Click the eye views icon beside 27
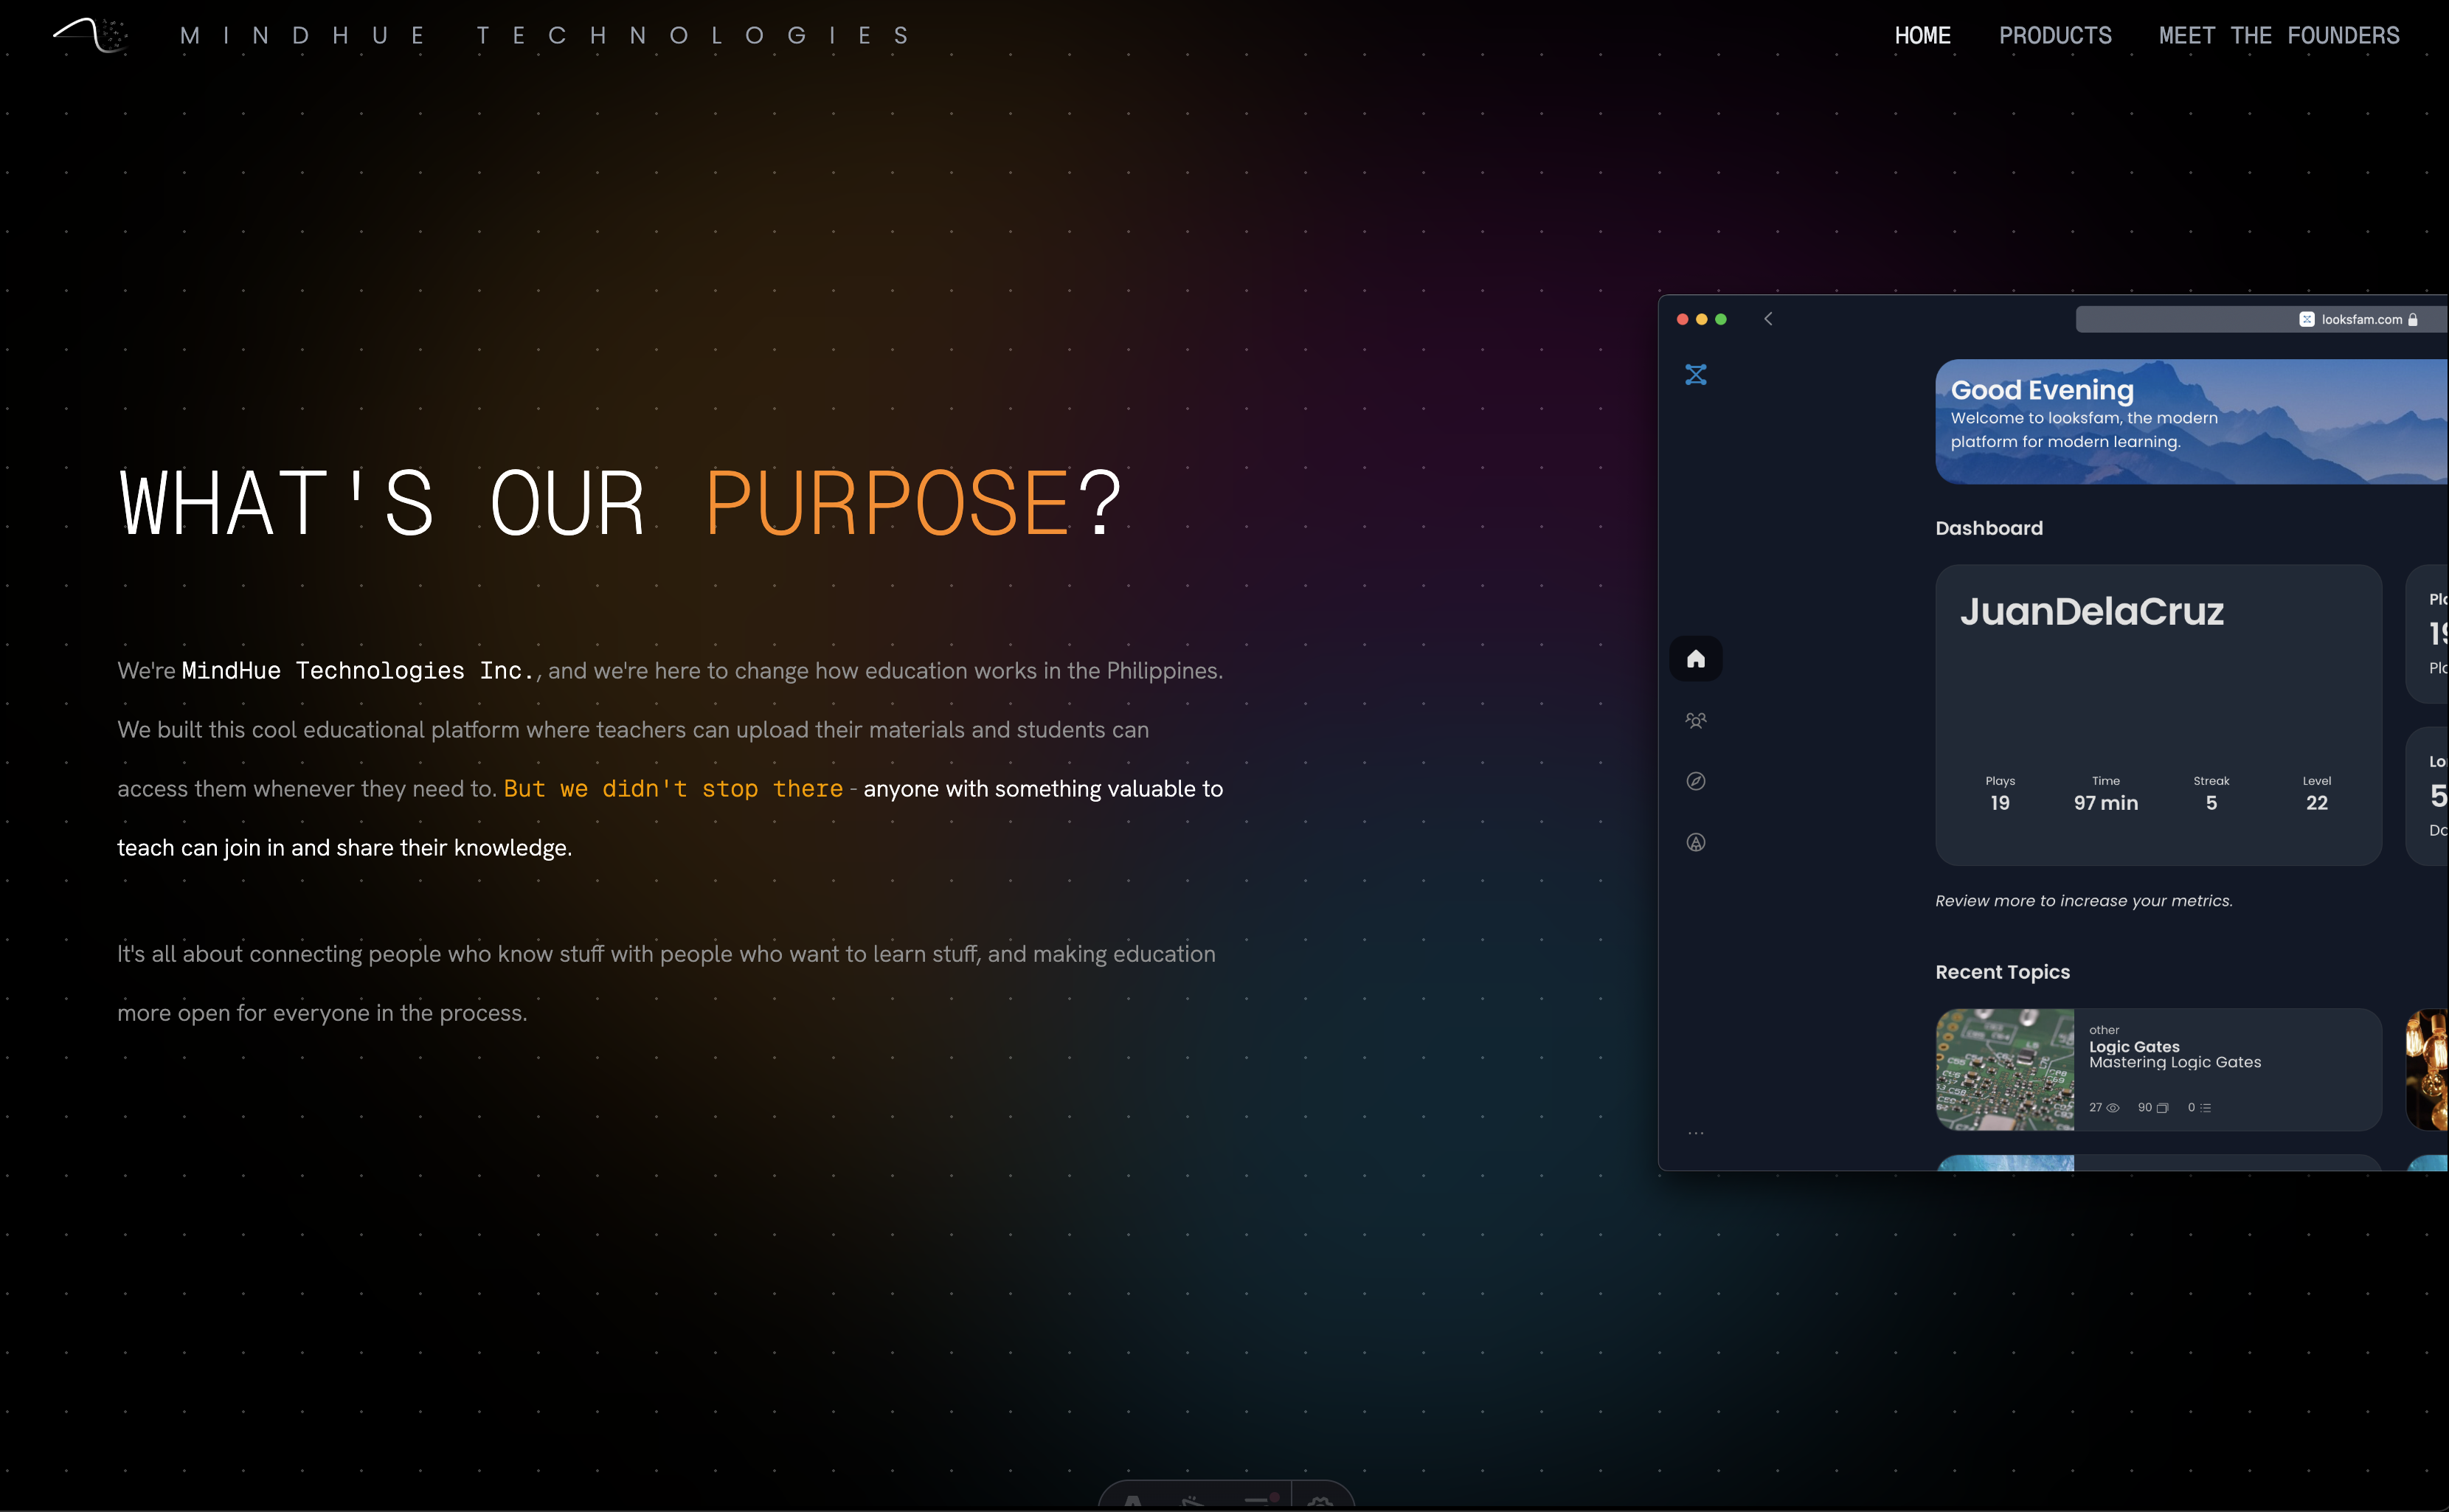Screen dimensions: 2449x1512 coord(2113,1108)
